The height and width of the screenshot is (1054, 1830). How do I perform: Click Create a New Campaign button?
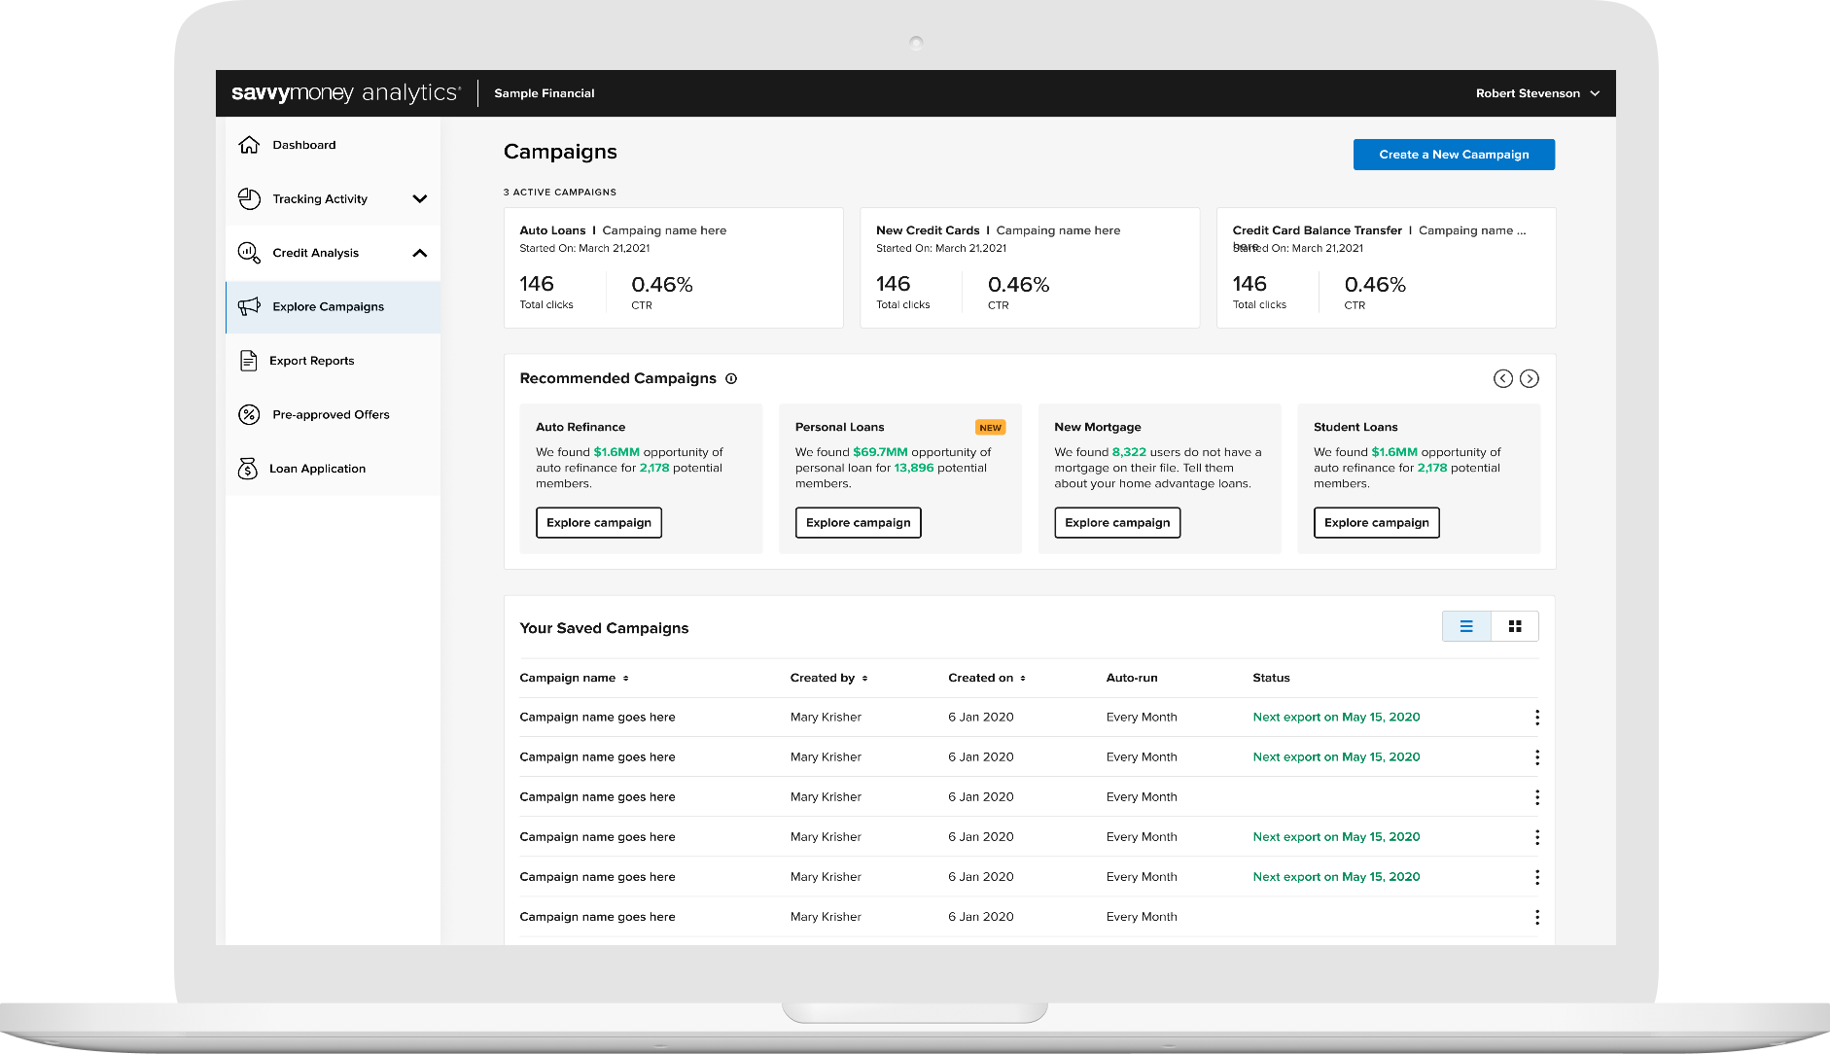coord(1454,155)
